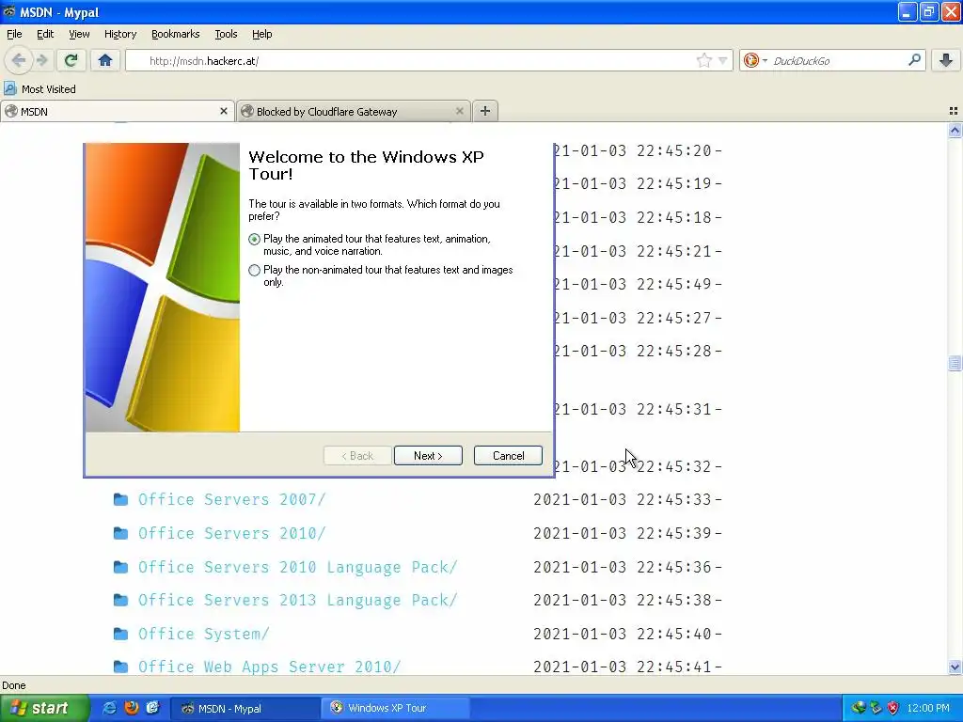Open the View menu

79,34
